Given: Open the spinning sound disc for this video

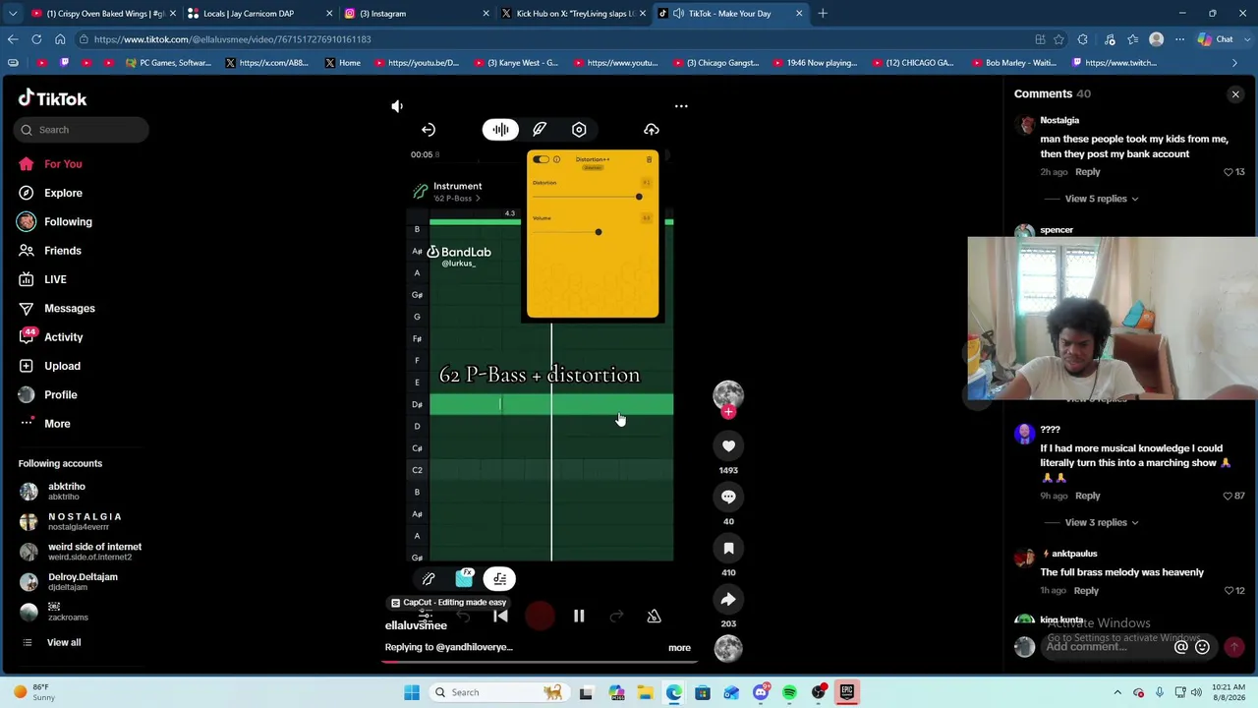Looking at the screenshot, I should point(728,648).
